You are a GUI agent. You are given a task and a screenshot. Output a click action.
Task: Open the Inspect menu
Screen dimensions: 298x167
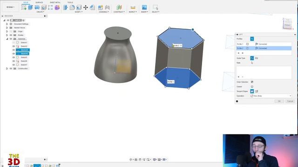[x=133, y=12]
